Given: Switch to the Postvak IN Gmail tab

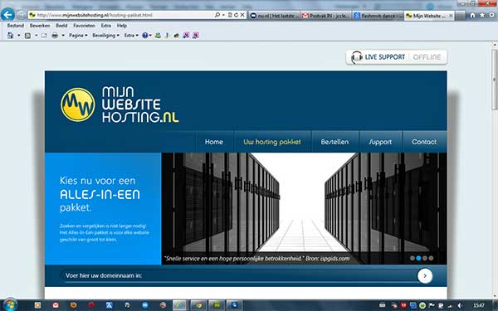Looking at the screenshot, I should [x=326, y=16].
